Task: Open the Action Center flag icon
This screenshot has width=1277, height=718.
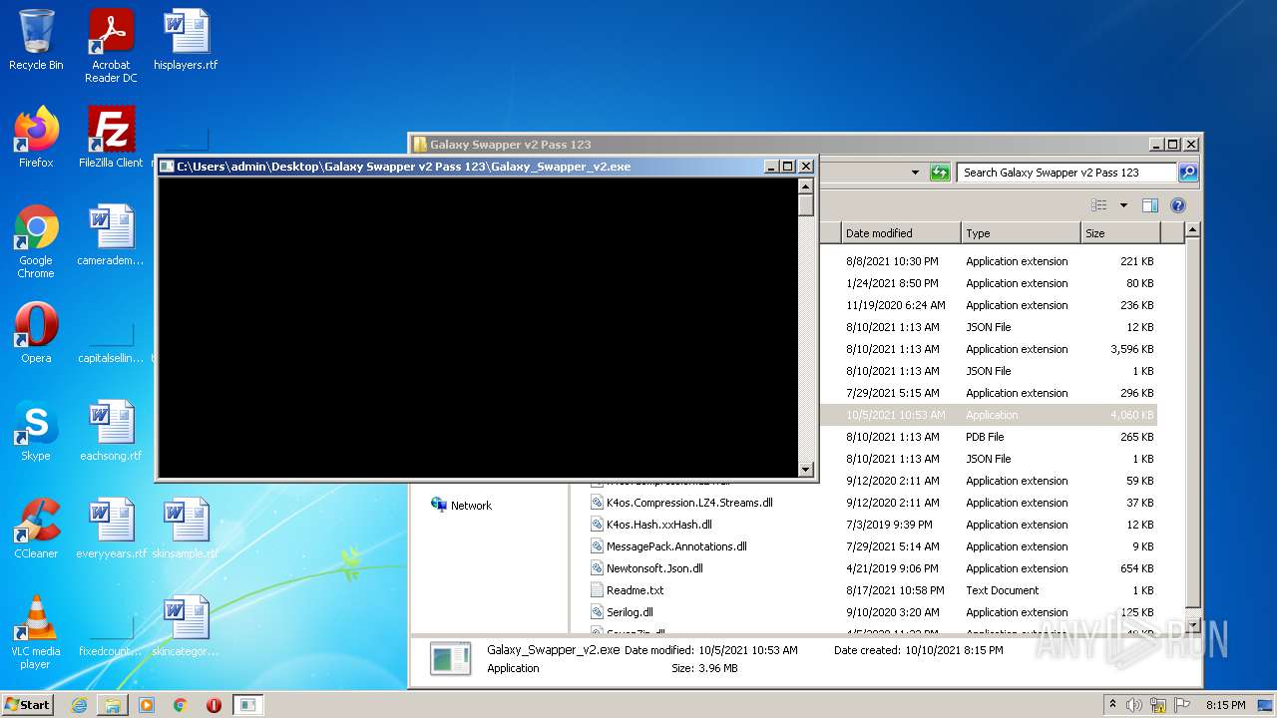Action: tap(1182, 705)
